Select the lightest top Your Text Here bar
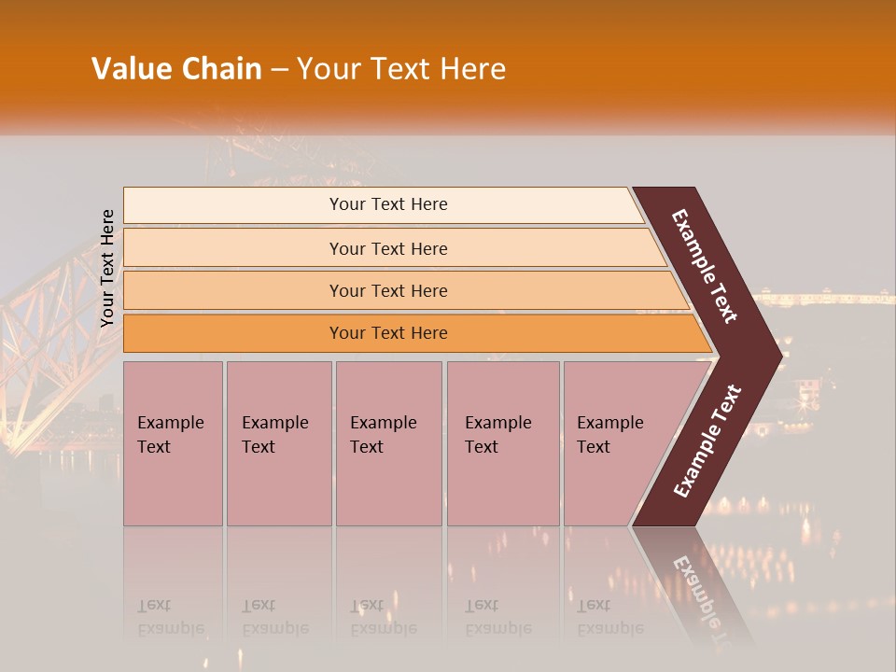The width and height of the screenshot is (896, 672). (x=384, y=204)
